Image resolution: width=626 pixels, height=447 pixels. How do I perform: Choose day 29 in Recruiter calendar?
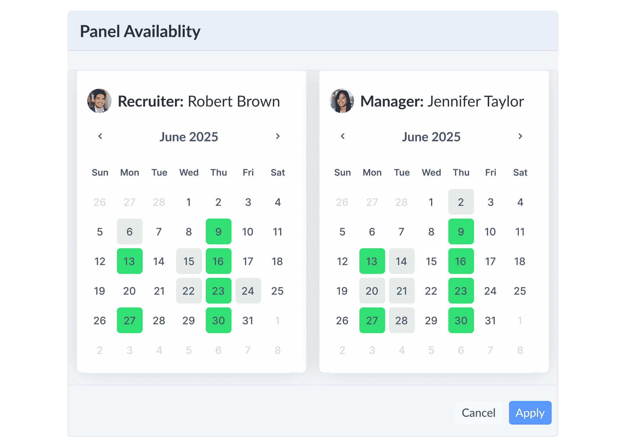[x=189, y=320]
